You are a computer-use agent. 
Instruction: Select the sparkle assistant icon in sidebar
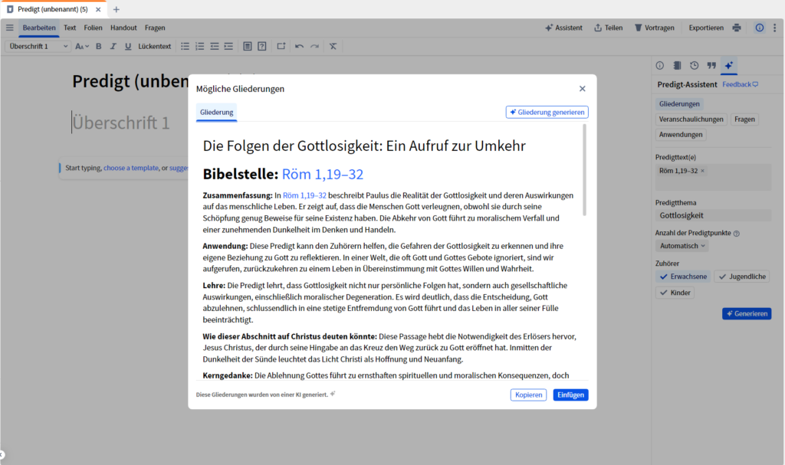(729, 65)
